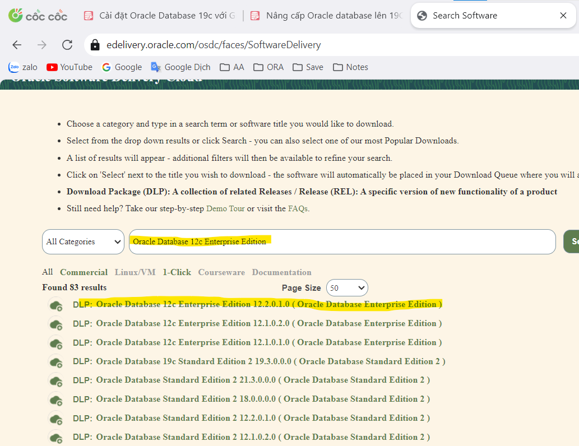Image resolution: width=579 pixels, height=446 pixels.
Task: Click the padlock site security icon
Action: point(95,45)
